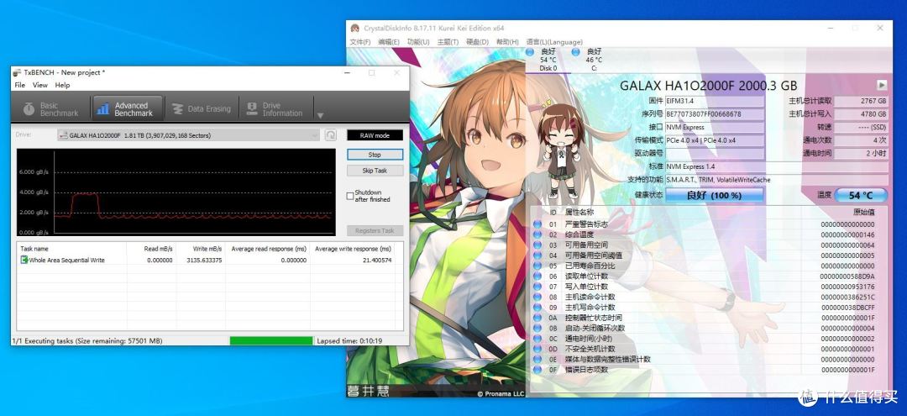Open the 功能(U) menu in CrystalDiskInfo

point(418,42)
